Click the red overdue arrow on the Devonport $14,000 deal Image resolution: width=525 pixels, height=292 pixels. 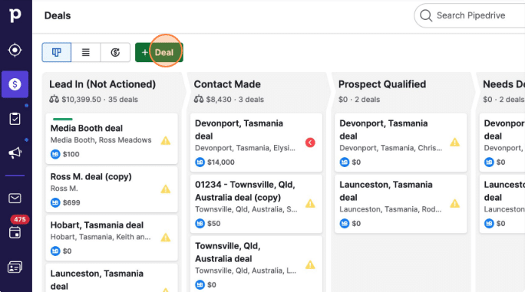pyautogui.click(x=310, y=143)
